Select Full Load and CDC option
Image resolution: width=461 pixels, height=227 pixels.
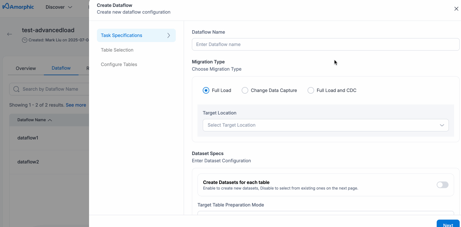pyautogui.click(x=311, y=90)
